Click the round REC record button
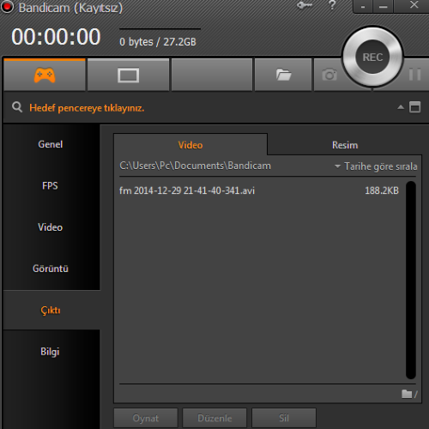 point(372,57)
